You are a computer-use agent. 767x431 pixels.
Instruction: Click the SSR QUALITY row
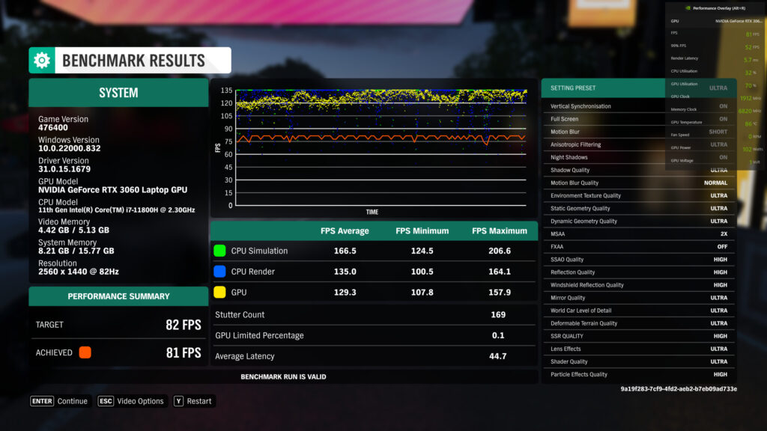(639, 336)
